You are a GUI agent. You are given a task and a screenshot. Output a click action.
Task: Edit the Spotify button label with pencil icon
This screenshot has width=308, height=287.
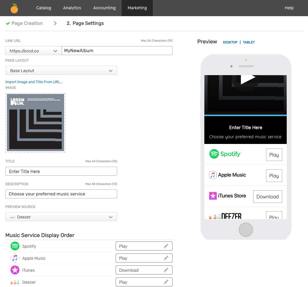166,246
